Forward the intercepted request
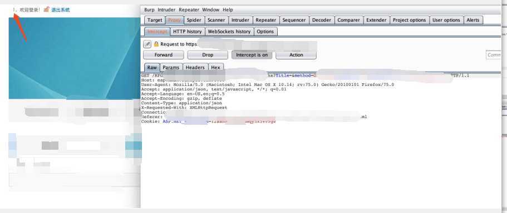The height and width of the screenshot is (213, 507). click(x=164, y=55)
